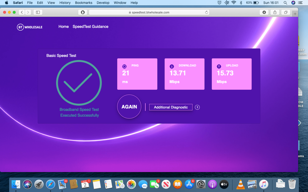Open System Preferences from the Dock
This screenshot has width=308, height=192.
pos(201,184)
